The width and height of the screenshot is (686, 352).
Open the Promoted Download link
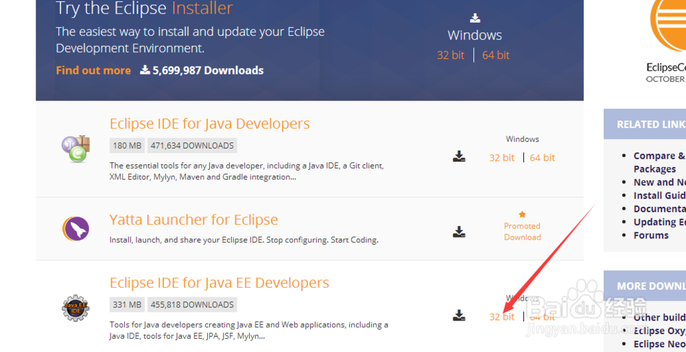pos(522,231)
